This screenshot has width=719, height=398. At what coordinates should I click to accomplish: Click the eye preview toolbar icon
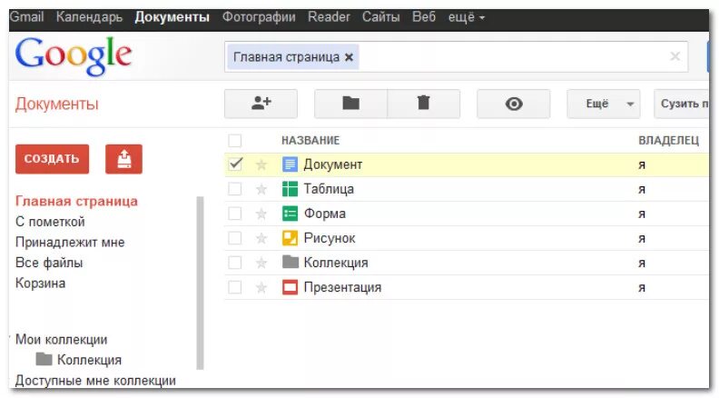(x=514, y=104)
